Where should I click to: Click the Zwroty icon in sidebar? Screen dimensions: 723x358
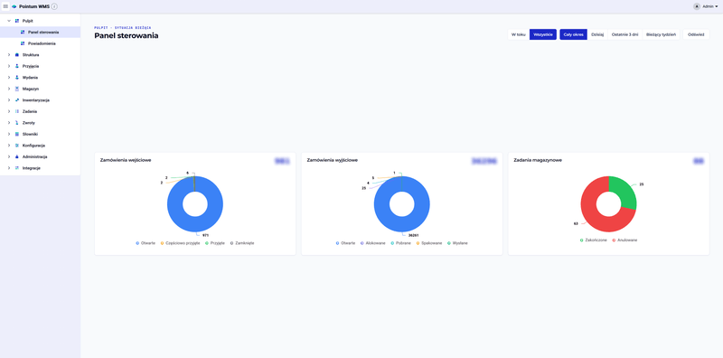click(17, 123)
